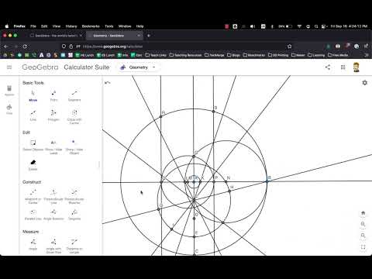
Task: Reload the page in Firefox
Action: 25,46
